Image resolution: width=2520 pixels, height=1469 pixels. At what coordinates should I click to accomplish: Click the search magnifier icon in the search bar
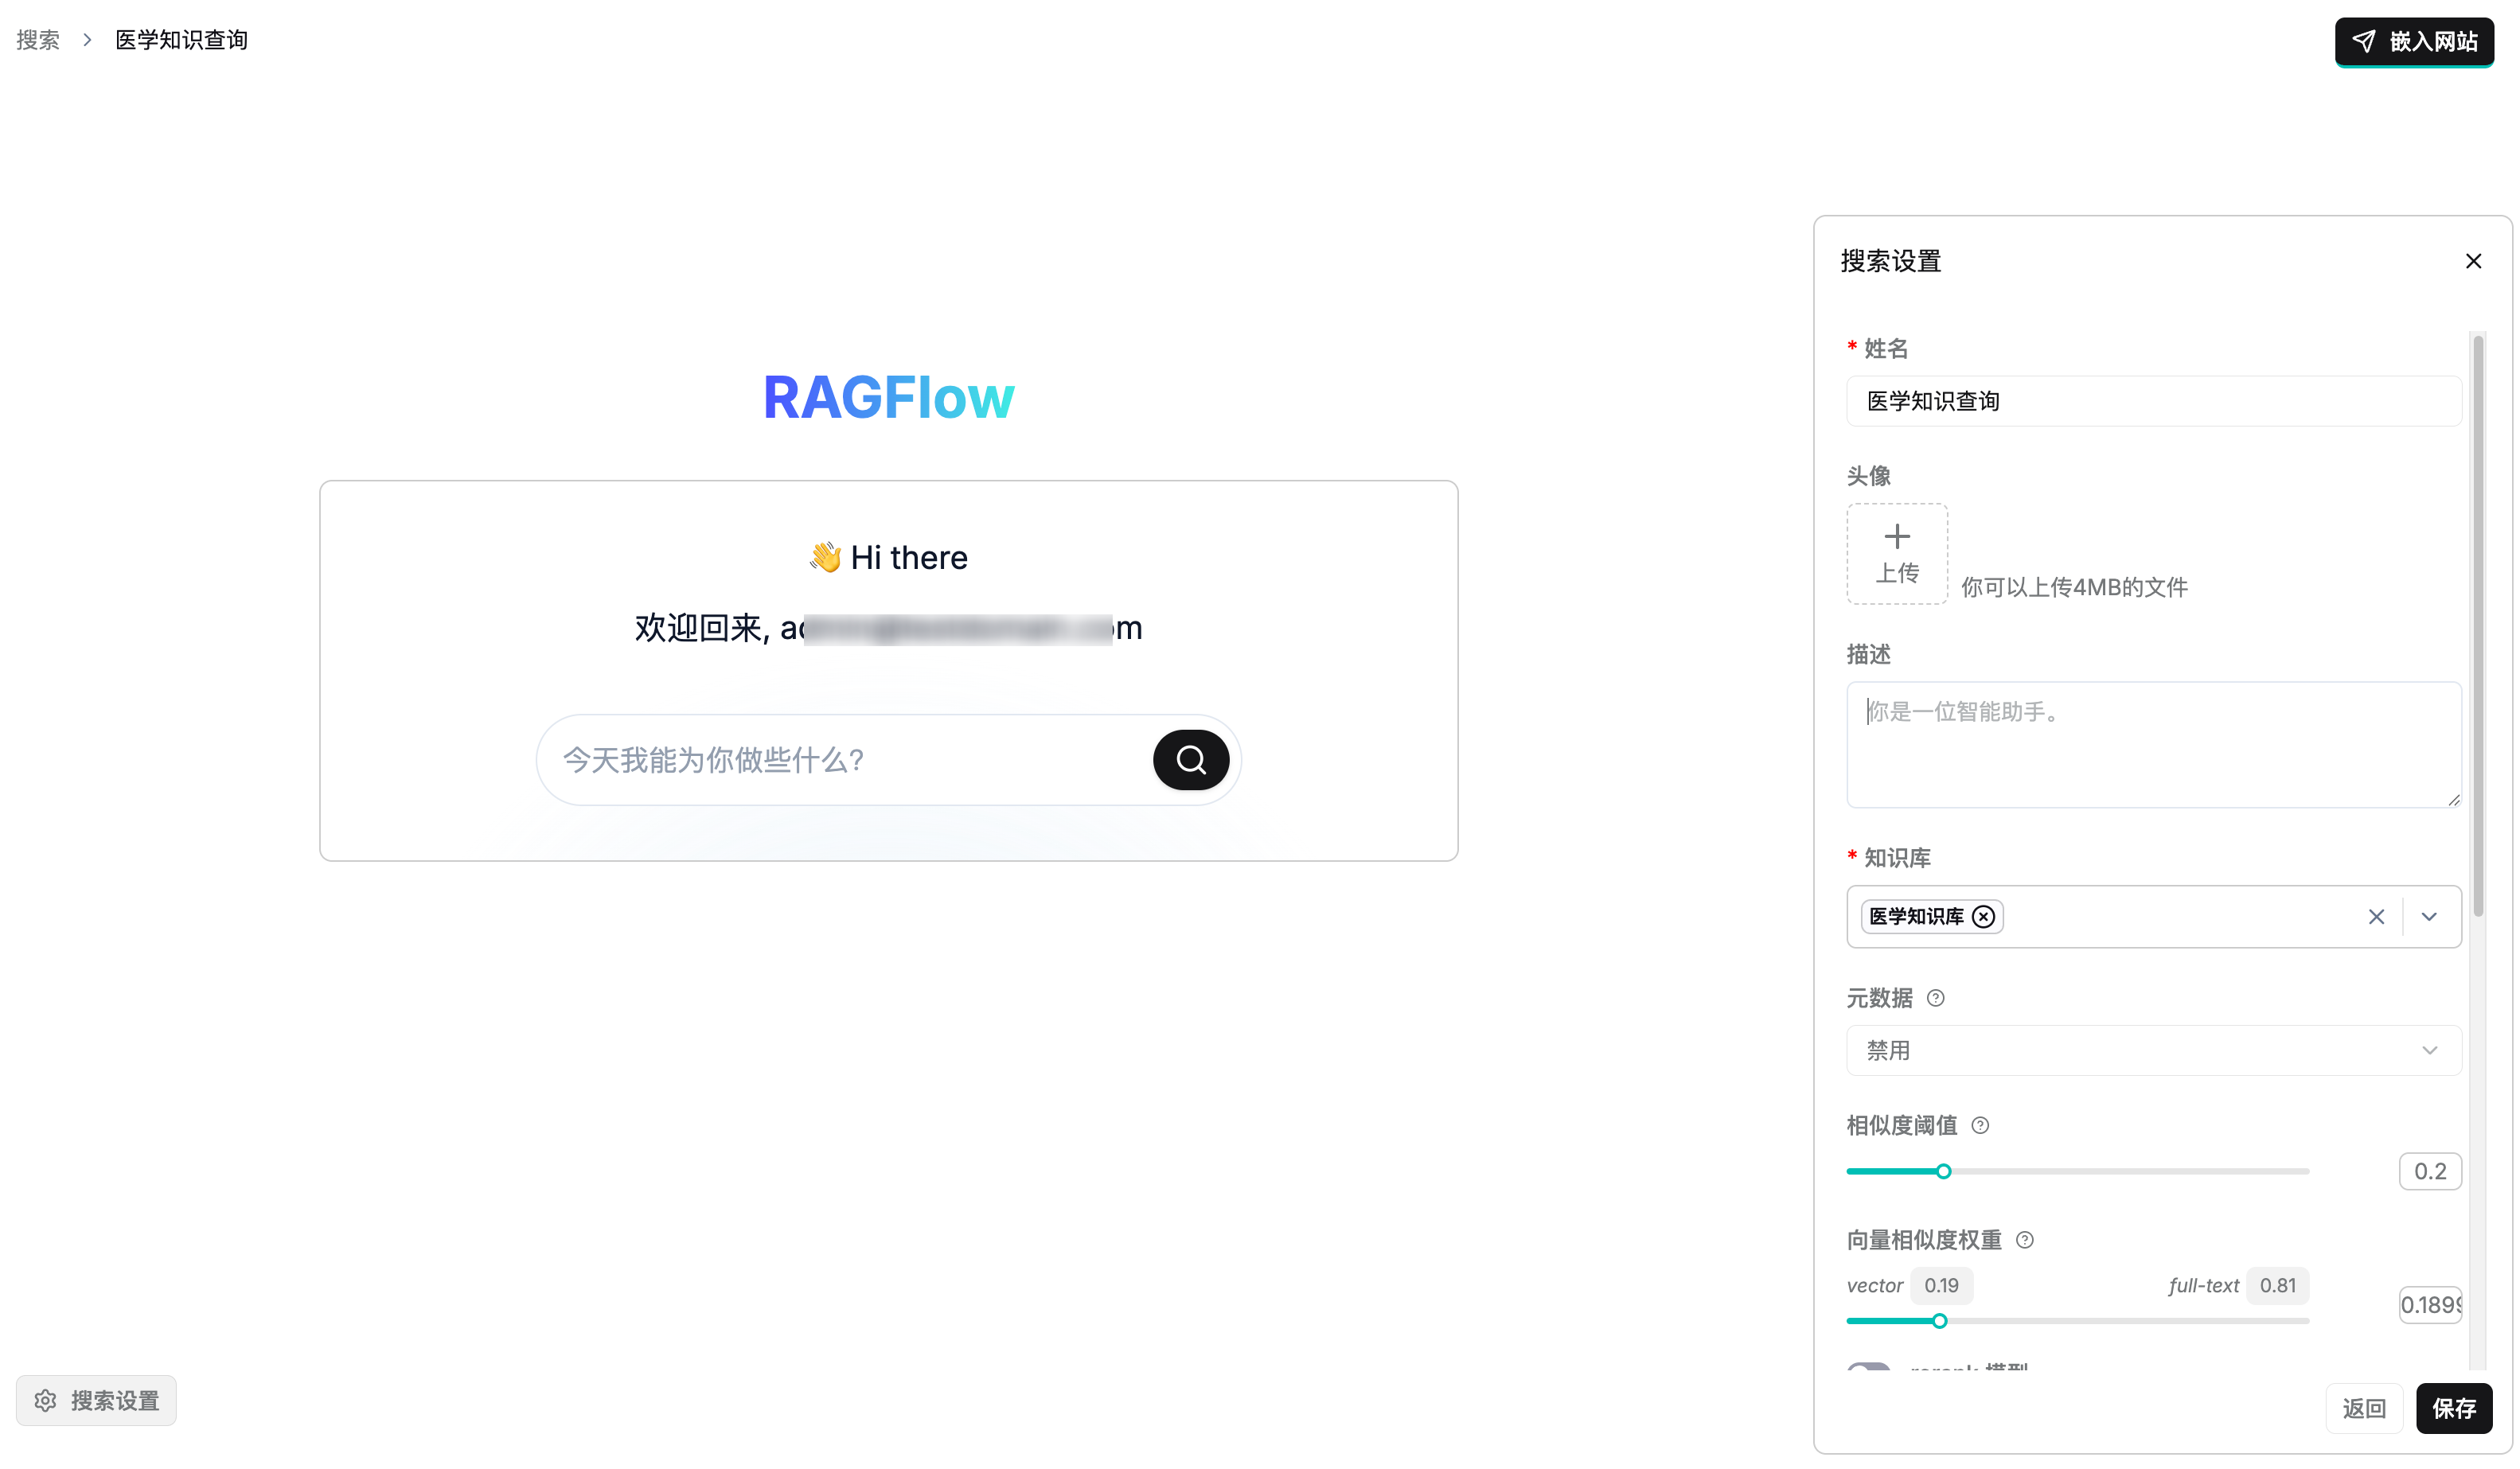tap(1190, 760)
